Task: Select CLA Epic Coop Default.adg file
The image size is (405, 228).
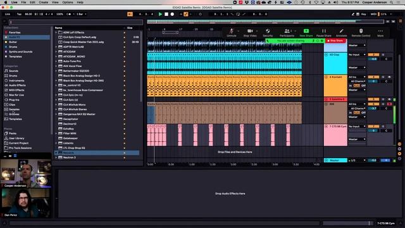Action: click(80, 37)
